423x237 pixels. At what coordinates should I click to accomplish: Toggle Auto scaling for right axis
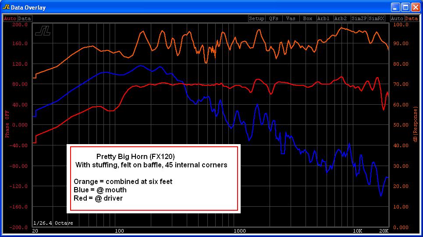pyautogui.click(x=397, y=18)
